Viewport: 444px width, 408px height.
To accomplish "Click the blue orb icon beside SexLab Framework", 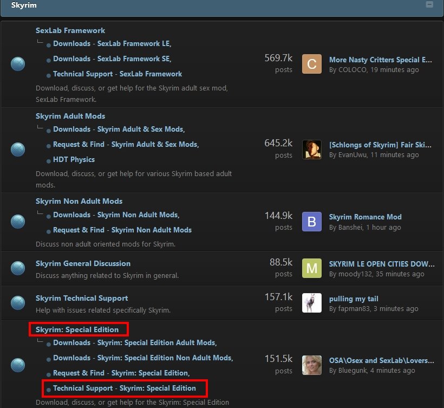I will tap(18, 64).
